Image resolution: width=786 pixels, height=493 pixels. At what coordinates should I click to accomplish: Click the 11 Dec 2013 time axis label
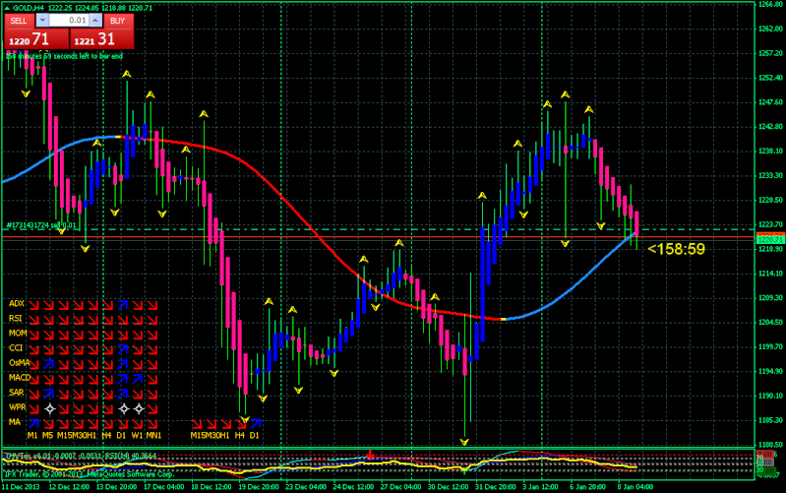point(21,486)
